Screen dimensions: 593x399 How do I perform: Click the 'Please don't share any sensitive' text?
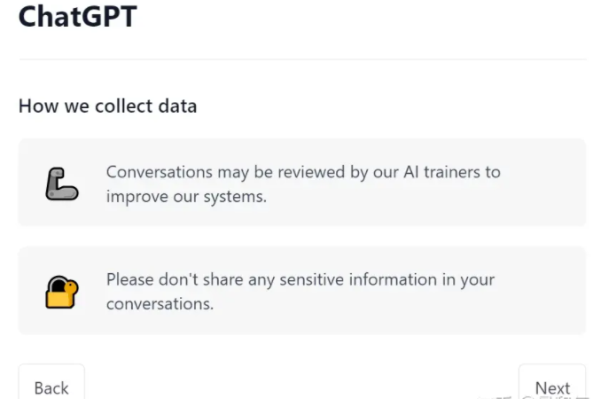tap(300, 292)
